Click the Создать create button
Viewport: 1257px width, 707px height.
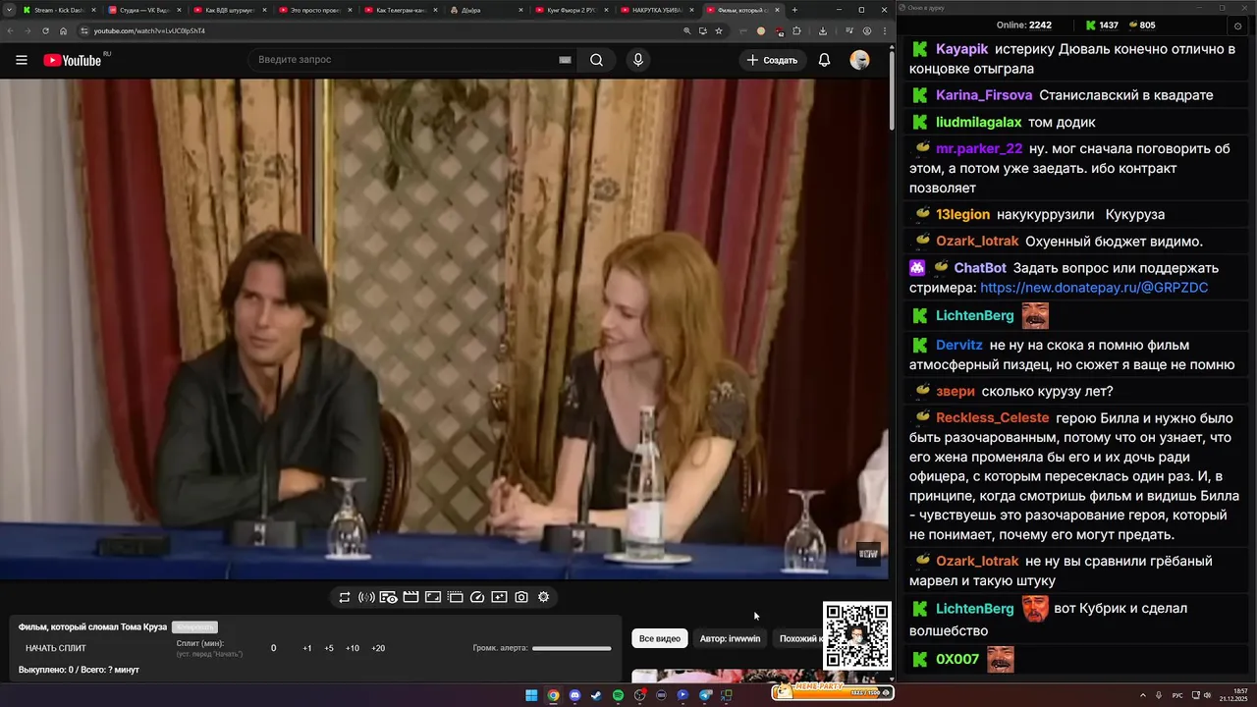pos(772,60)
